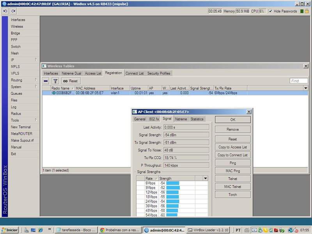
Task: Open Queues from the sidebar menu
Action: [16, 93]
